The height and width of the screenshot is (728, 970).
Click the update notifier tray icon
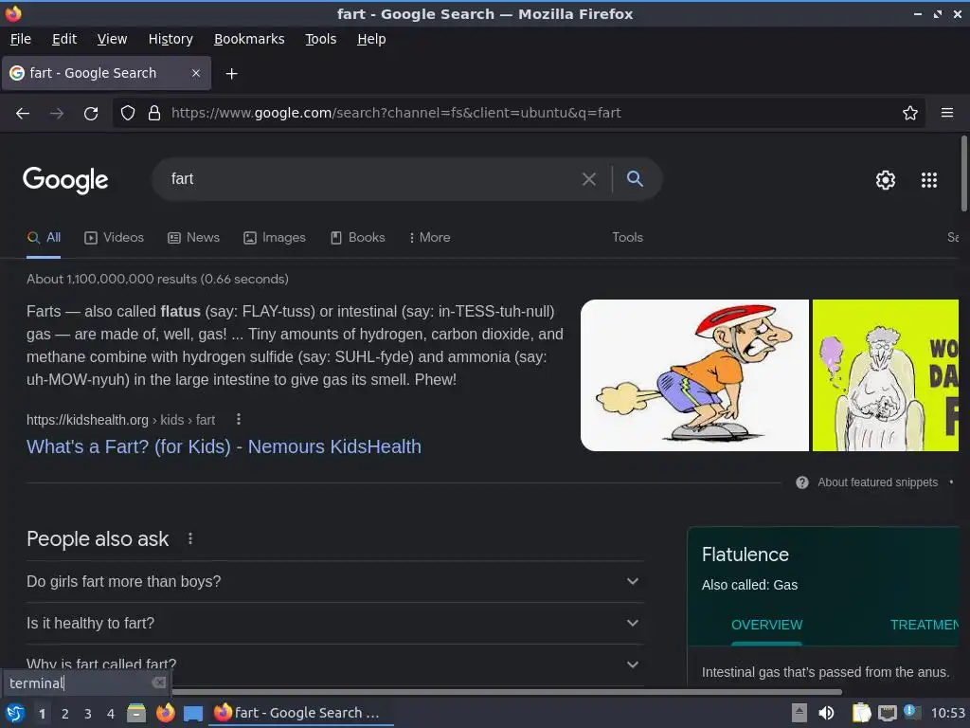[x=910, y=712]
